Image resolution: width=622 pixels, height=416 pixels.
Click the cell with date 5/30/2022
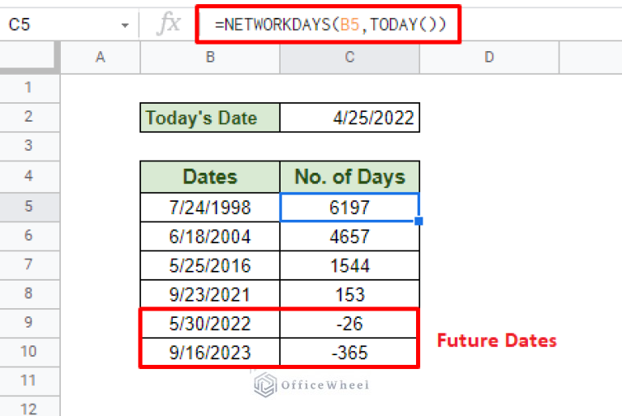click(210, 324)
